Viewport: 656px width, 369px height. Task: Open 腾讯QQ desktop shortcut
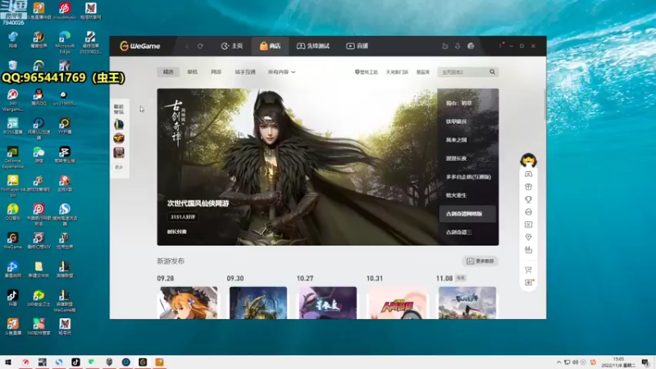click(x=39, y=98)
